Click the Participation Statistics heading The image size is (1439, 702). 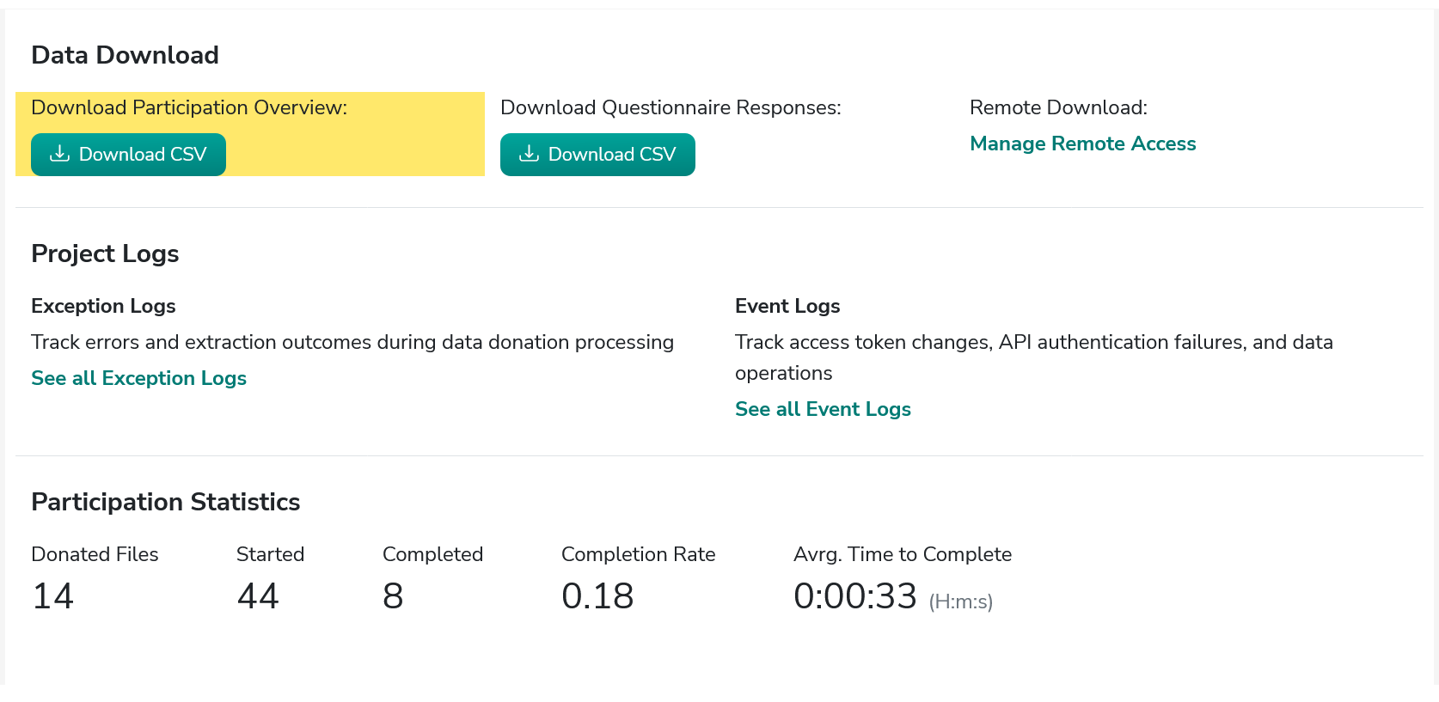[165, 502]
